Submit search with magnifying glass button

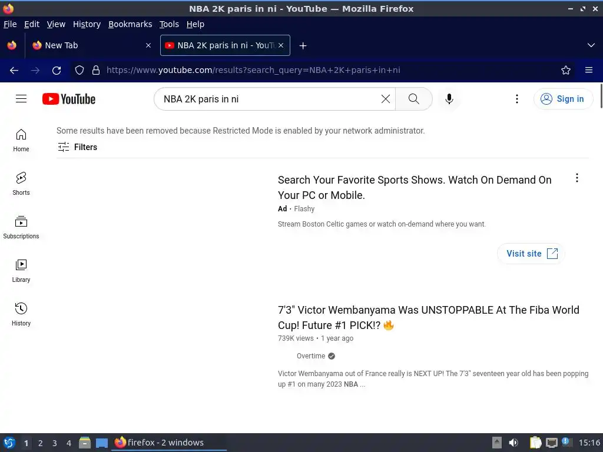click(x=414, y=99)
